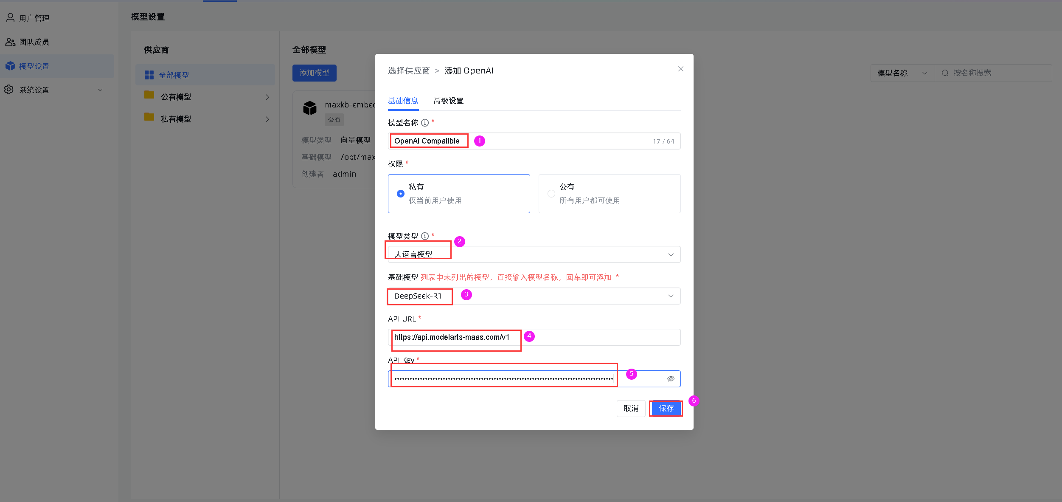Click the search magnifier in 按名称搜索
Image resolution: width=1062 pixels, height=502 pixels.
tap(944, 73)
